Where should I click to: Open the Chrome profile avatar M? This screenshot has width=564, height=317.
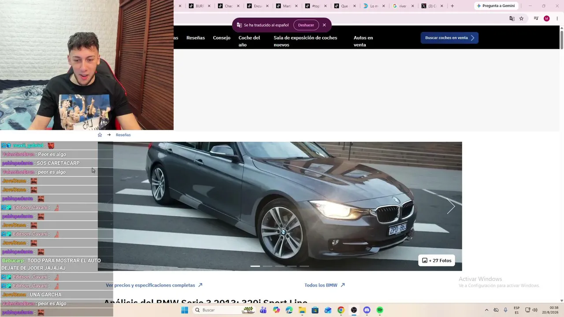[547, 18]
